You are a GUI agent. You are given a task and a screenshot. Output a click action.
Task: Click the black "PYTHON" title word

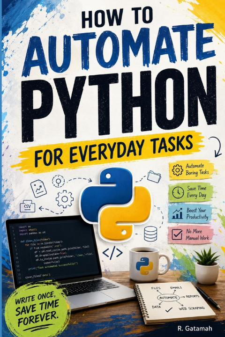coord(119,104)
